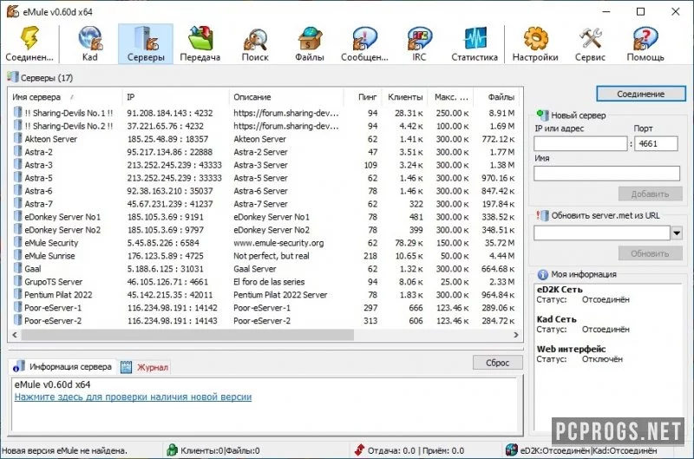Screen dimensions: 694x459
Task: Open the Настройки settings gear icon
Action: pos(535,43)
